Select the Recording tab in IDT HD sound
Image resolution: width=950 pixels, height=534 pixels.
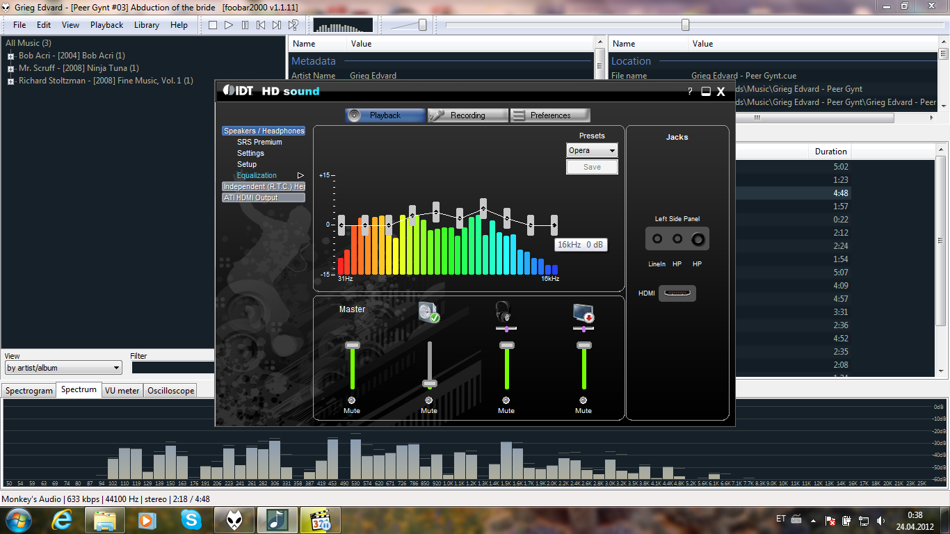coord(467,115)
